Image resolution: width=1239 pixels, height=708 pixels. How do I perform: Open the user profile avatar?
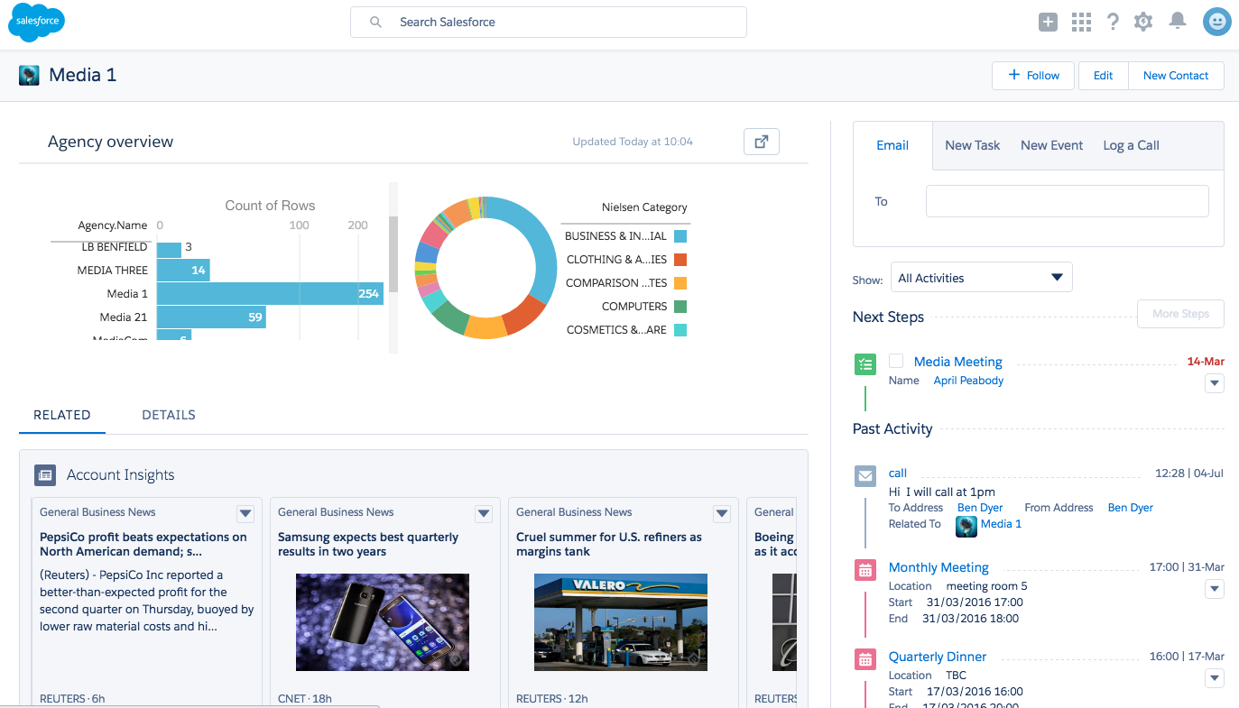1217,23
